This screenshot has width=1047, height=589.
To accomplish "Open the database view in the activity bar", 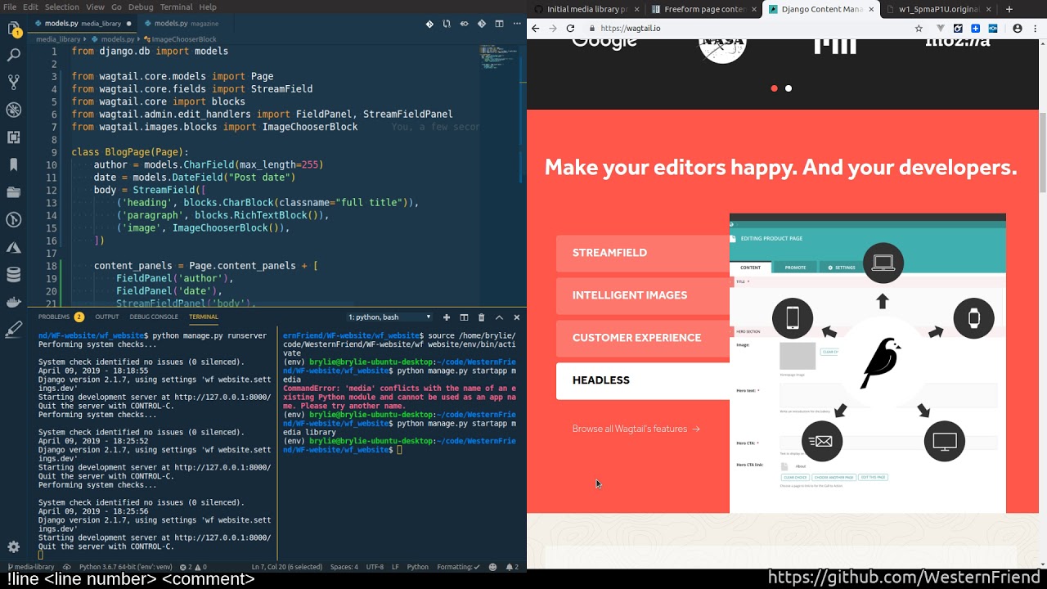I will coord(13,274).
